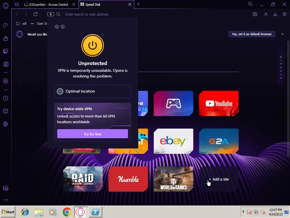
Task: Open Easy Setup sliders icon
Action: [284, 14]
